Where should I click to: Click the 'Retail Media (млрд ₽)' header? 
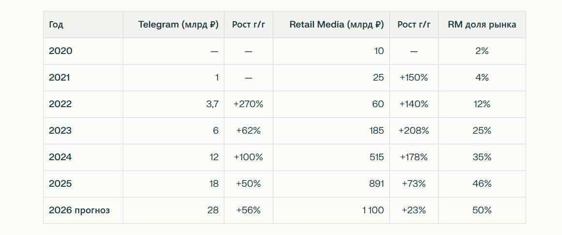[337, 25]
